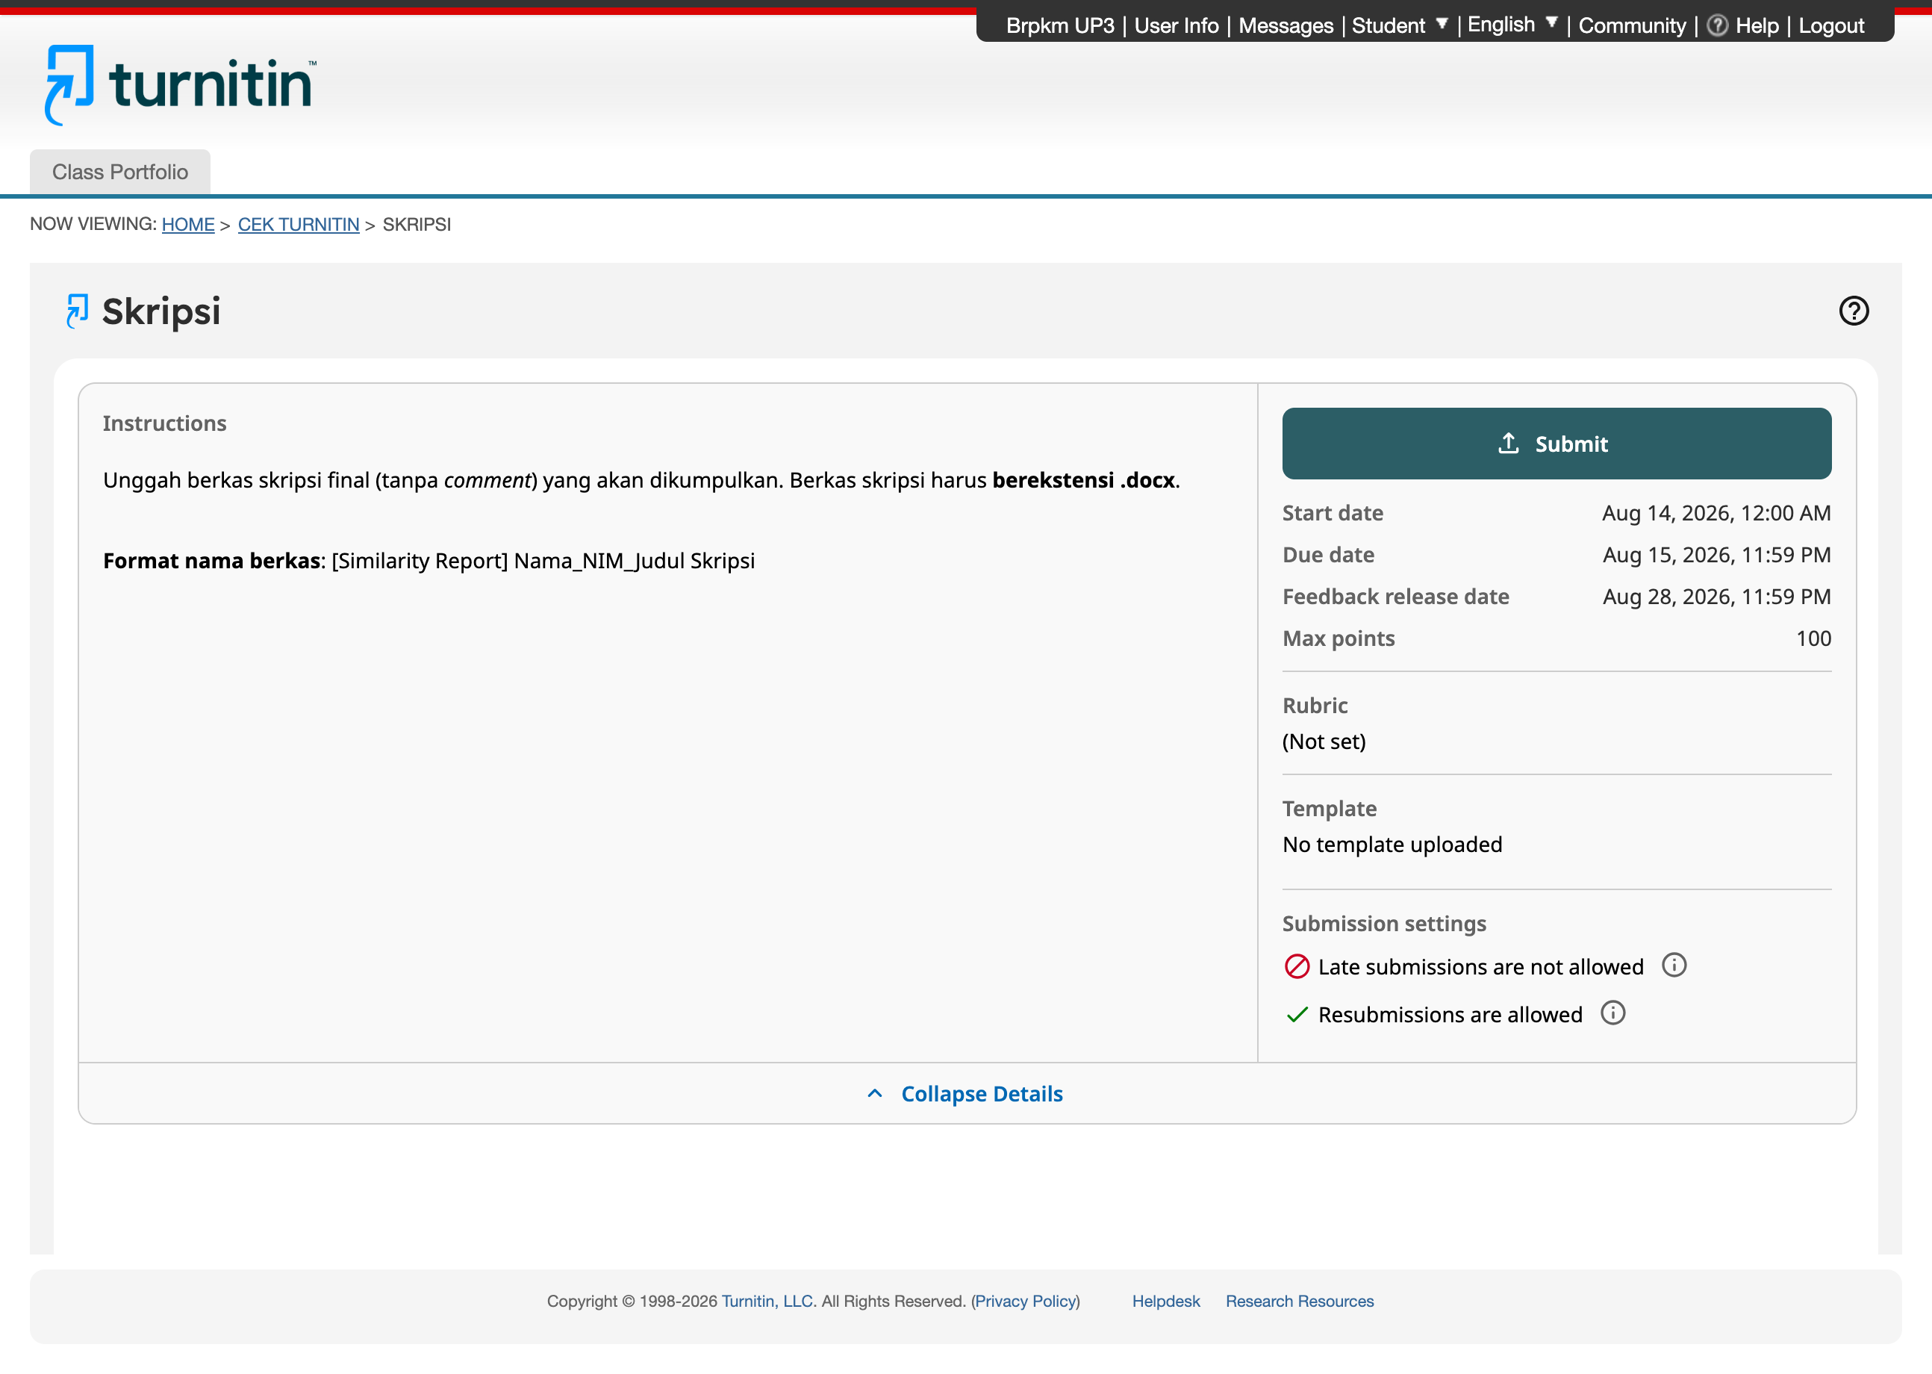
Task: Open the Student role dropdown
Action: 1399,25
